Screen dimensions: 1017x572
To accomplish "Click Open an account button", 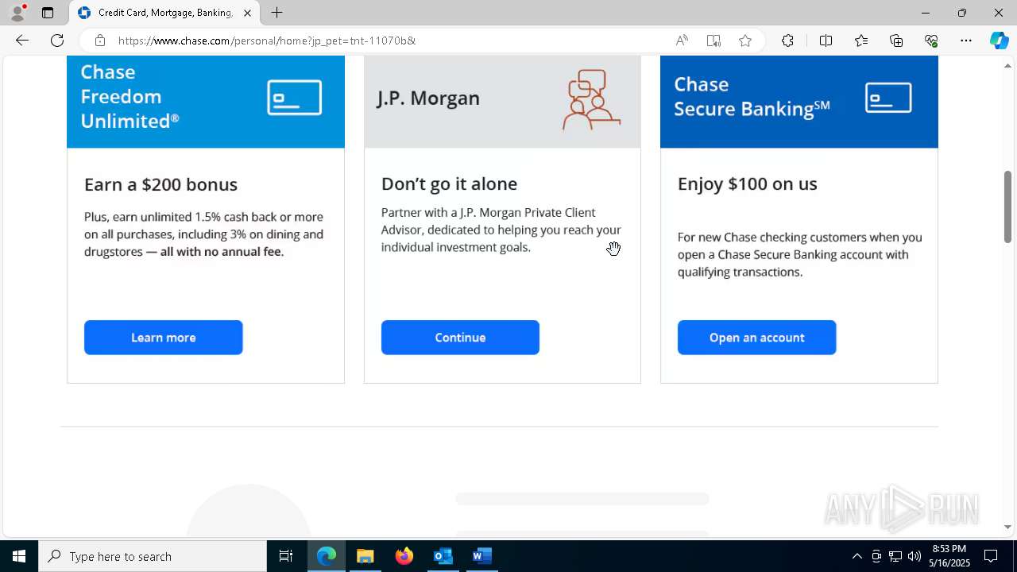I will tap(756, 338).
